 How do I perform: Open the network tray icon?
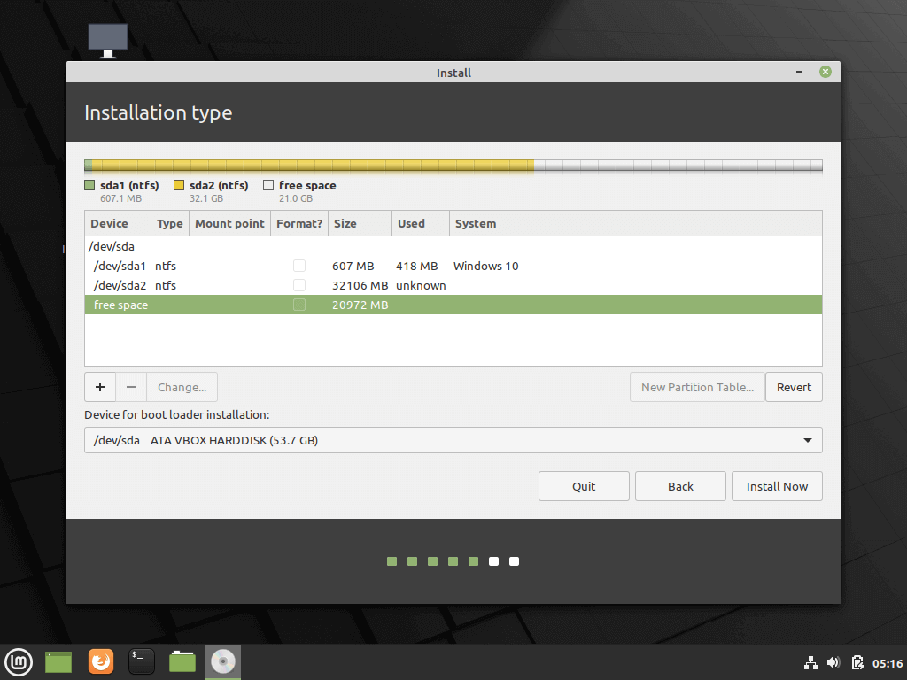point(810,662)
